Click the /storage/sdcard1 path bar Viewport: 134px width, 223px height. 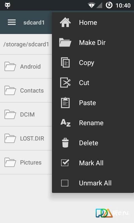click(26, 44)
